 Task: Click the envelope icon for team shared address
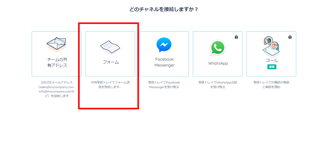57,45
